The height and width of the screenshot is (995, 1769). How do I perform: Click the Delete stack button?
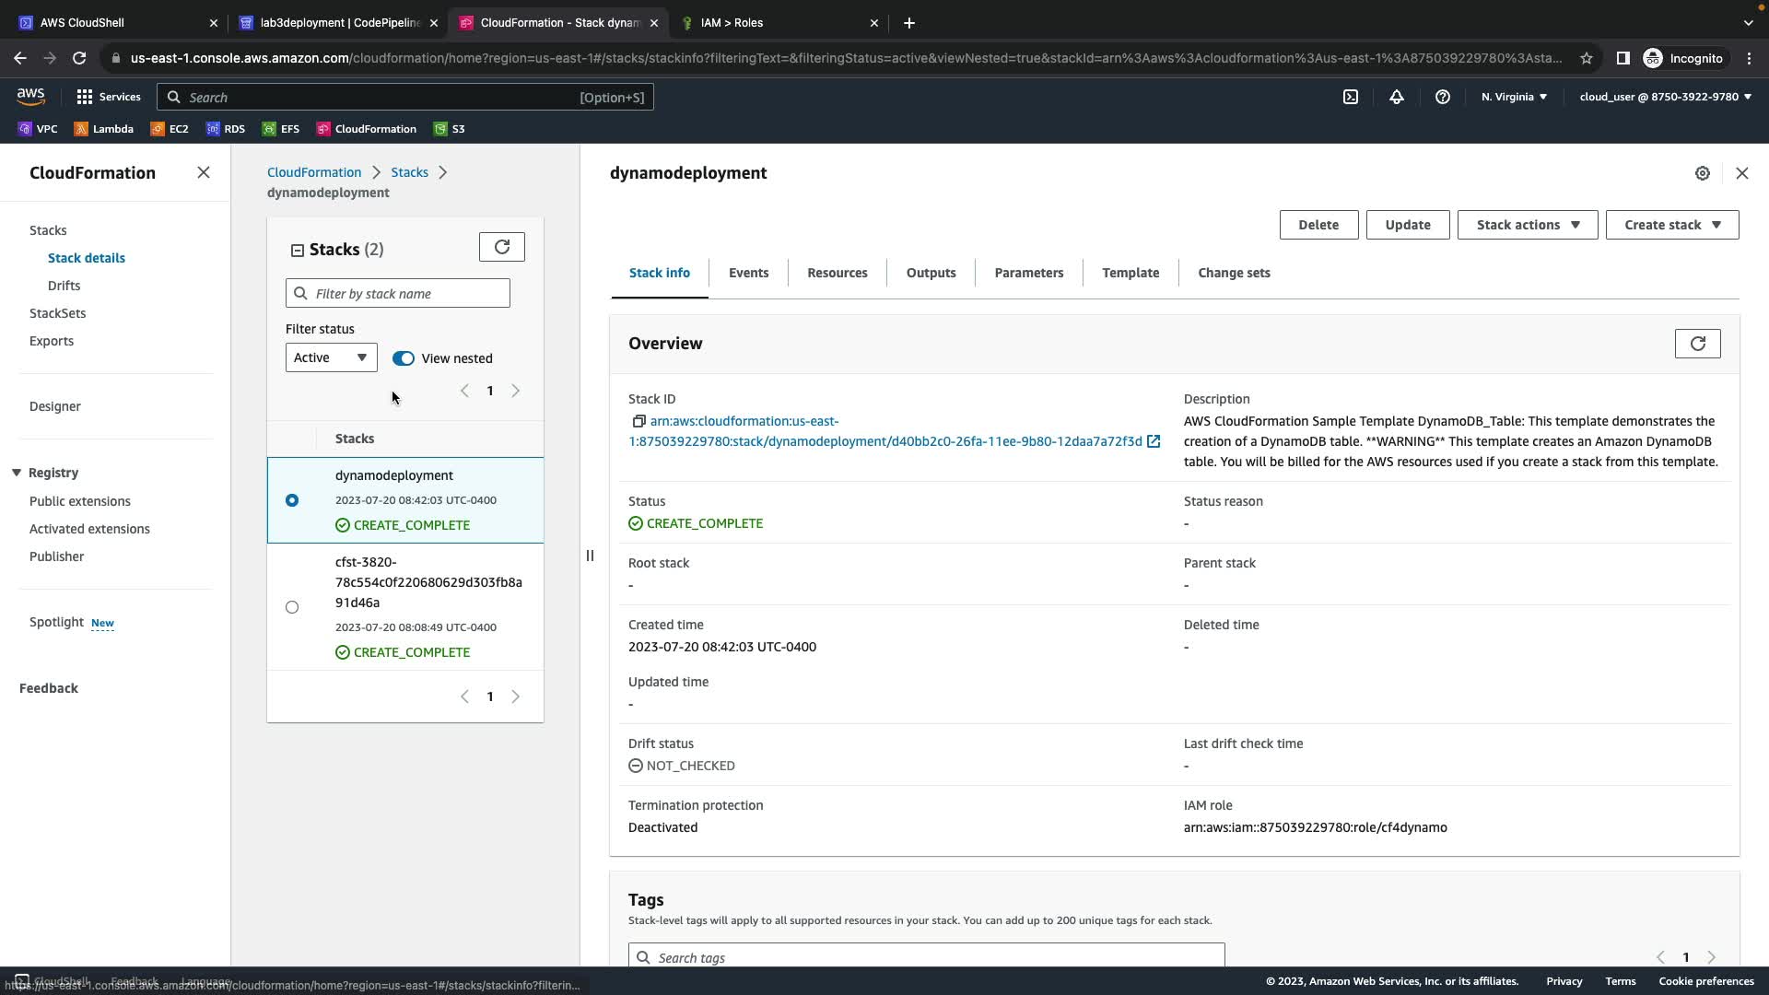(1318, 225)
